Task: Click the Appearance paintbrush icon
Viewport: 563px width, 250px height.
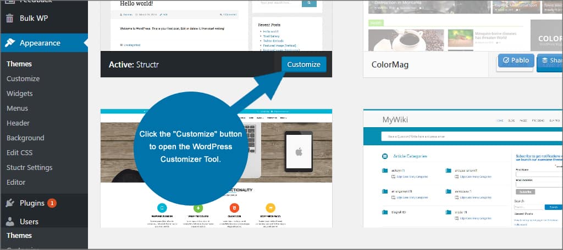Action: 10,43
